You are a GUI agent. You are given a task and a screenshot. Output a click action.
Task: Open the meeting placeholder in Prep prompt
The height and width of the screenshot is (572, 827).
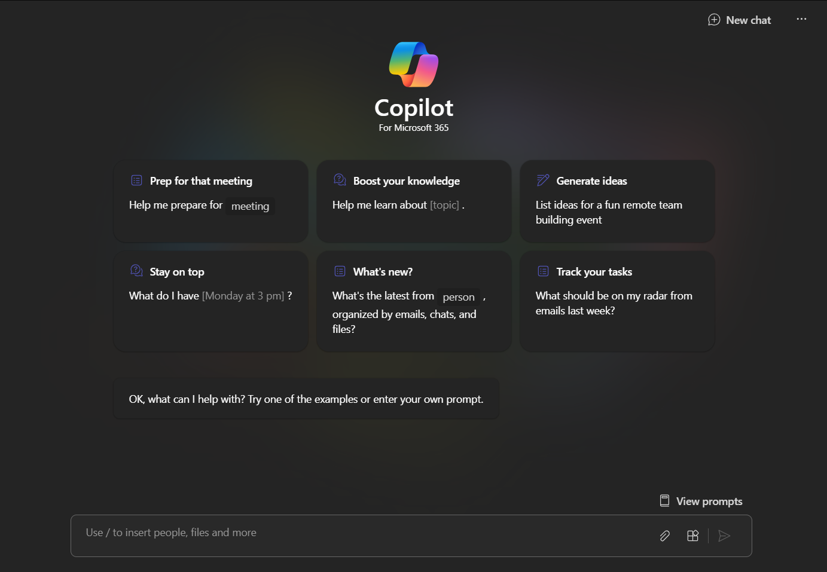pos(250,206)
